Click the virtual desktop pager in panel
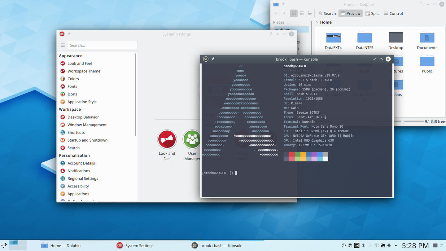The width and height of the screenshot is (446, 251). (17, 245)
